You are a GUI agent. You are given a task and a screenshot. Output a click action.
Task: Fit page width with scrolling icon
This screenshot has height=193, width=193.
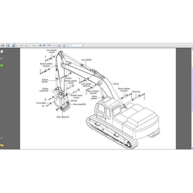59,45
